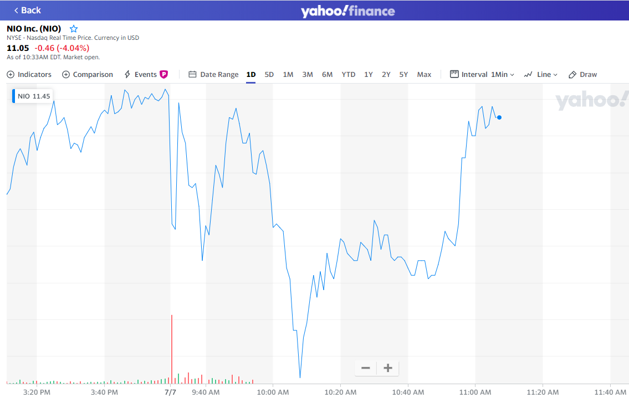This screenshot has width=629, height=403.
Task: Select the YTD range
Action: (x=349, y=75)
